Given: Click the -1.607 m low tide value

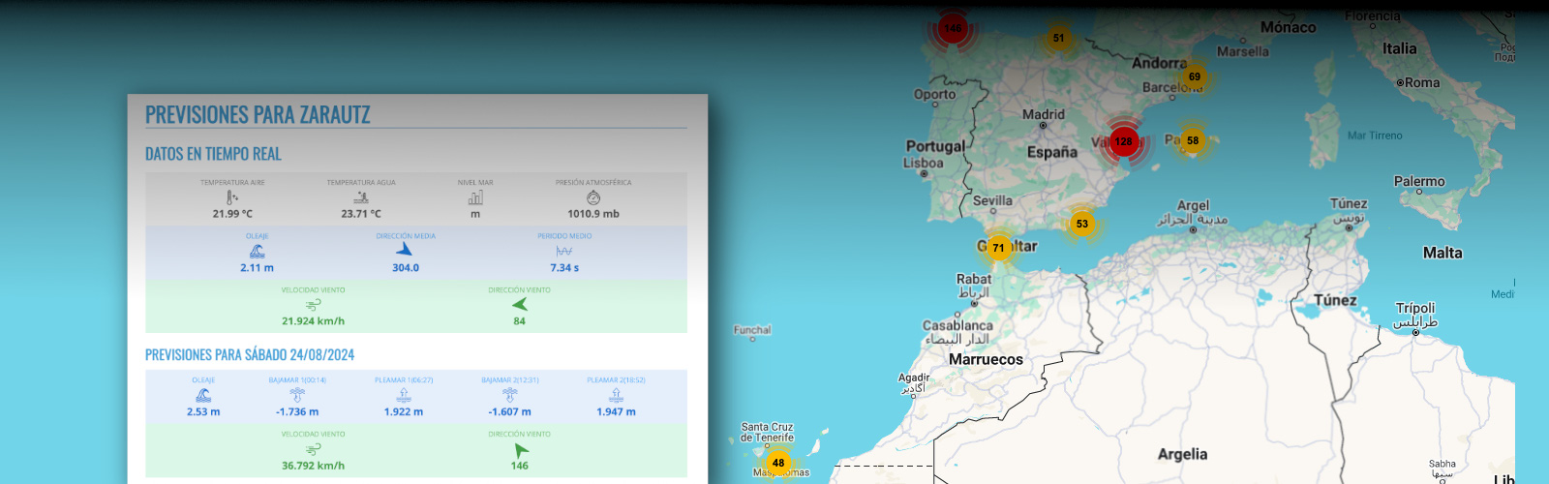Looking at the screenshot, I should (510, 412).
